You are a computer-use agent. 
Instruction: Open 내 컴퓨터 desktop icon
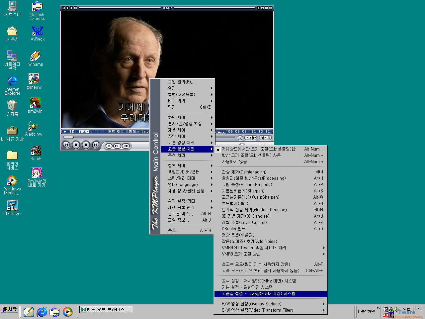[12, 9]
